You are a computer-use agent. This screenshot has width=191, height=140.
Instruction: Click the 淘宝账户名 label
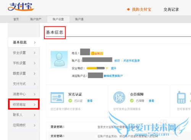[x=79, y=76]
